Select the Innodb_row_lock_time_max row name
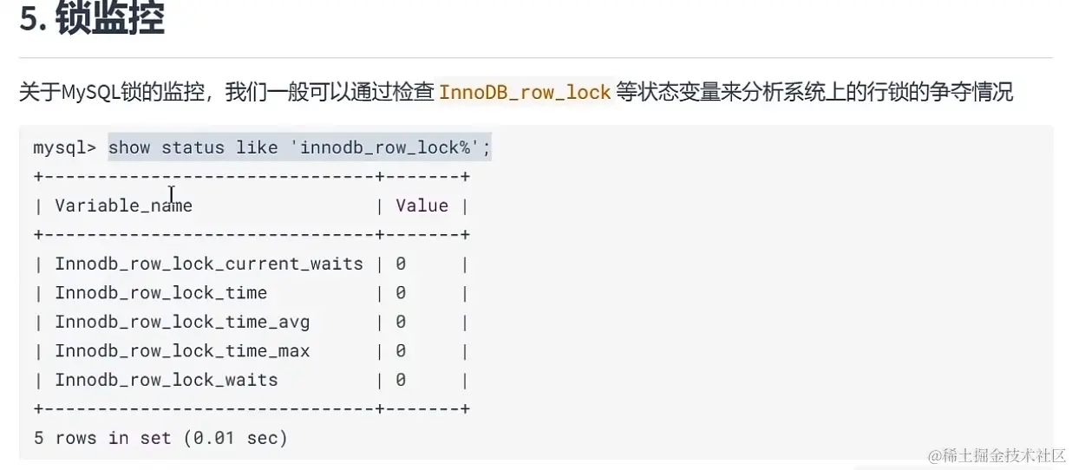This screenshot has height=470, width=1072. 182,351
